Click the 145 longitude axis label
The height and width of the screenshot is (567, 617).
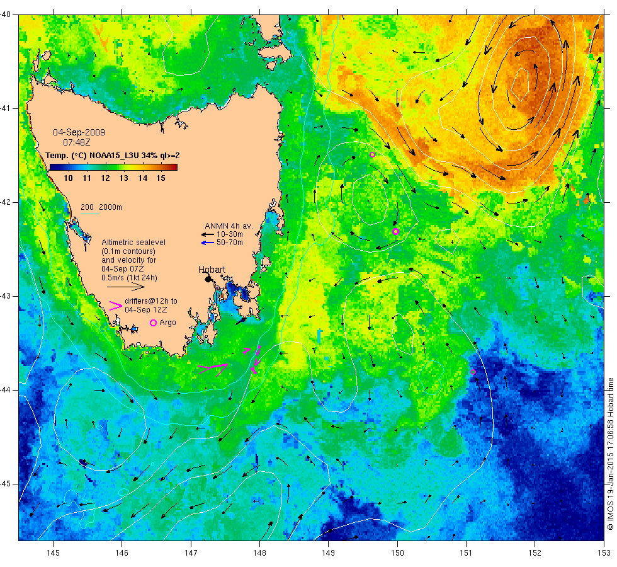pos(53,553)
